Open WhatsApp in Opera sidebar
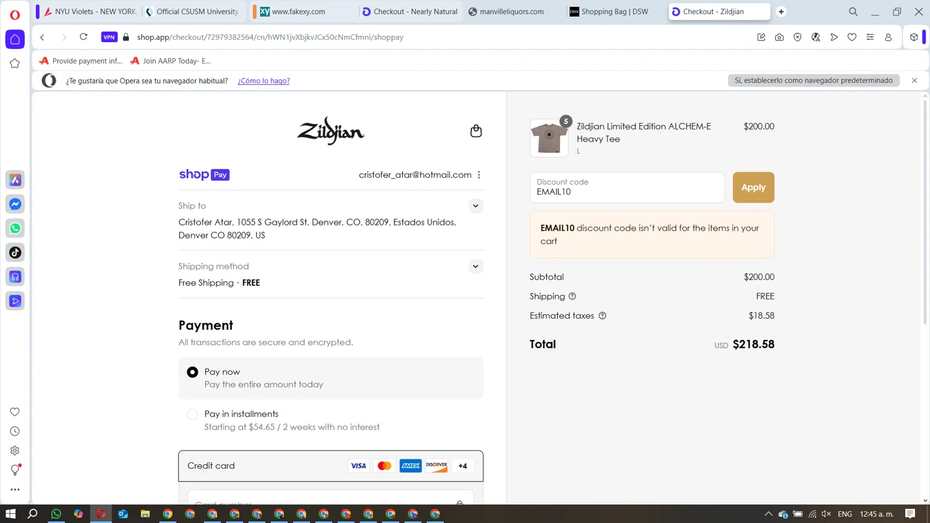 15,228
